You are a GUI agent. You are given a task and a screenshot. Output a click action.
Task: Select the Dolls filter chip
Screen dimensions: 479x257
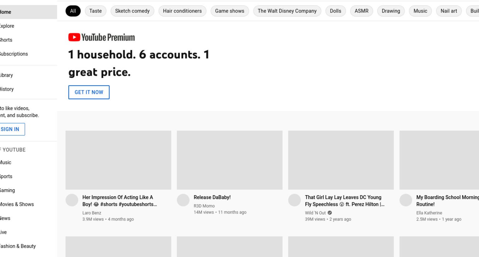coord(336,11)
